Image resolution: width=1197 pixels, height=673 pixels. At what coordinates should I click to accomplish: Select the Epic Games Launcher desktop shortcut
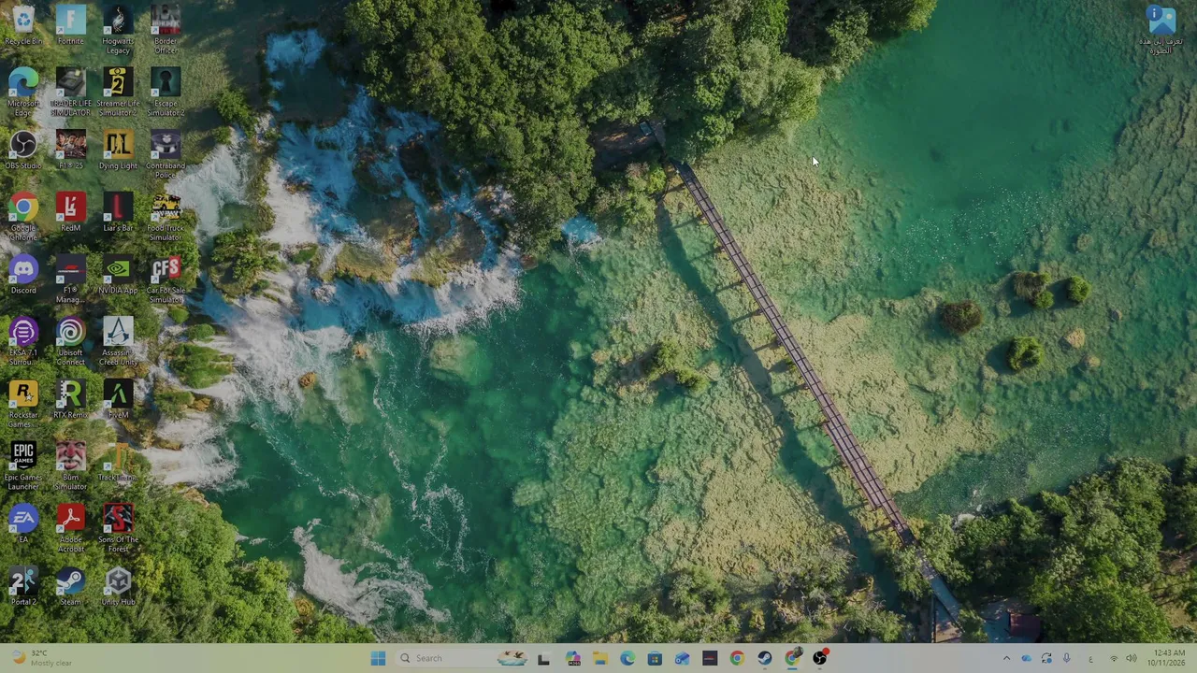23,467
